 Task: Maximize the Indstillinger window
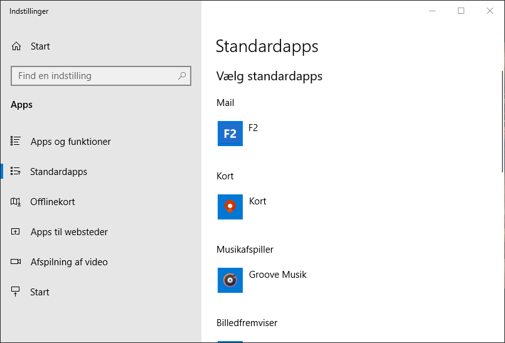[461, 11]
